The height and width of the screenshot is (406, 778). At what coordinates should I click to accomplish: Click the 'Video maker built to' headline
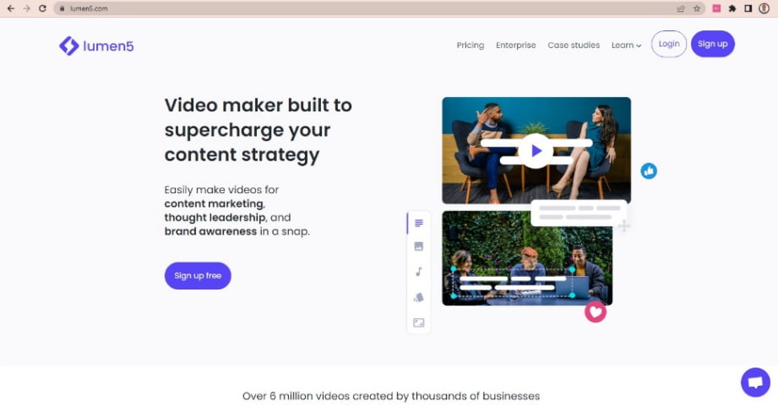(258, 106)
